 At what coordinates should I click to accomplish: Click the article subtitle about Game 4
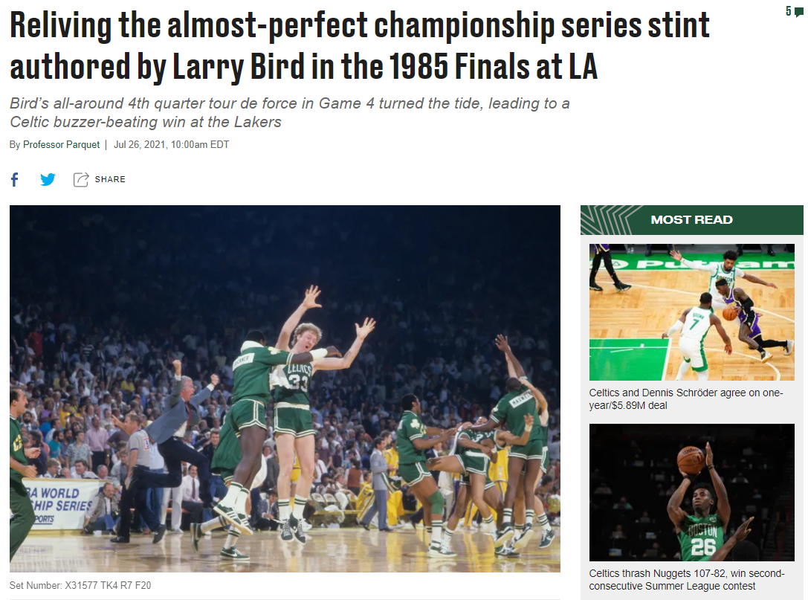[x=290, y=112]
